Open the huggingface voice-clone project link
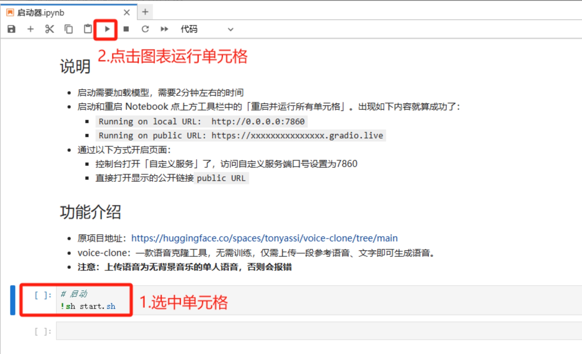Image resolution: width=582 pixels, height=354 pixels. tap(264, 238)
